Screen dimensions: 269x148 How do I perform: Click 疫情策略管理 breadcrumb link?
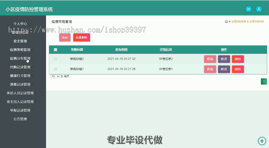tap(239, 22)
